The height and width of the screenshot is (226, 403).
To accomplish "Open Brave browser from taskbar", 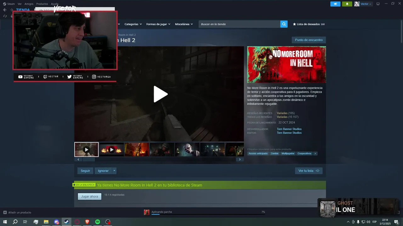I will pos(87,222).
